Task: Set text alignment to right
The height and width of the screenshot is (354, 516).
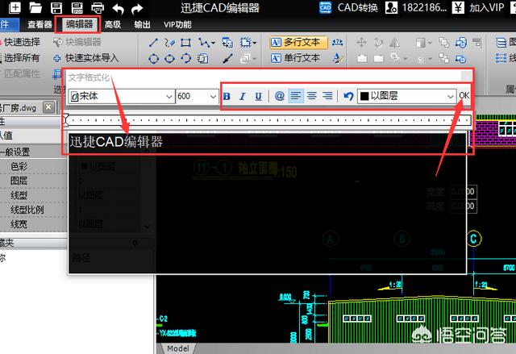Action: coord(327,96)
